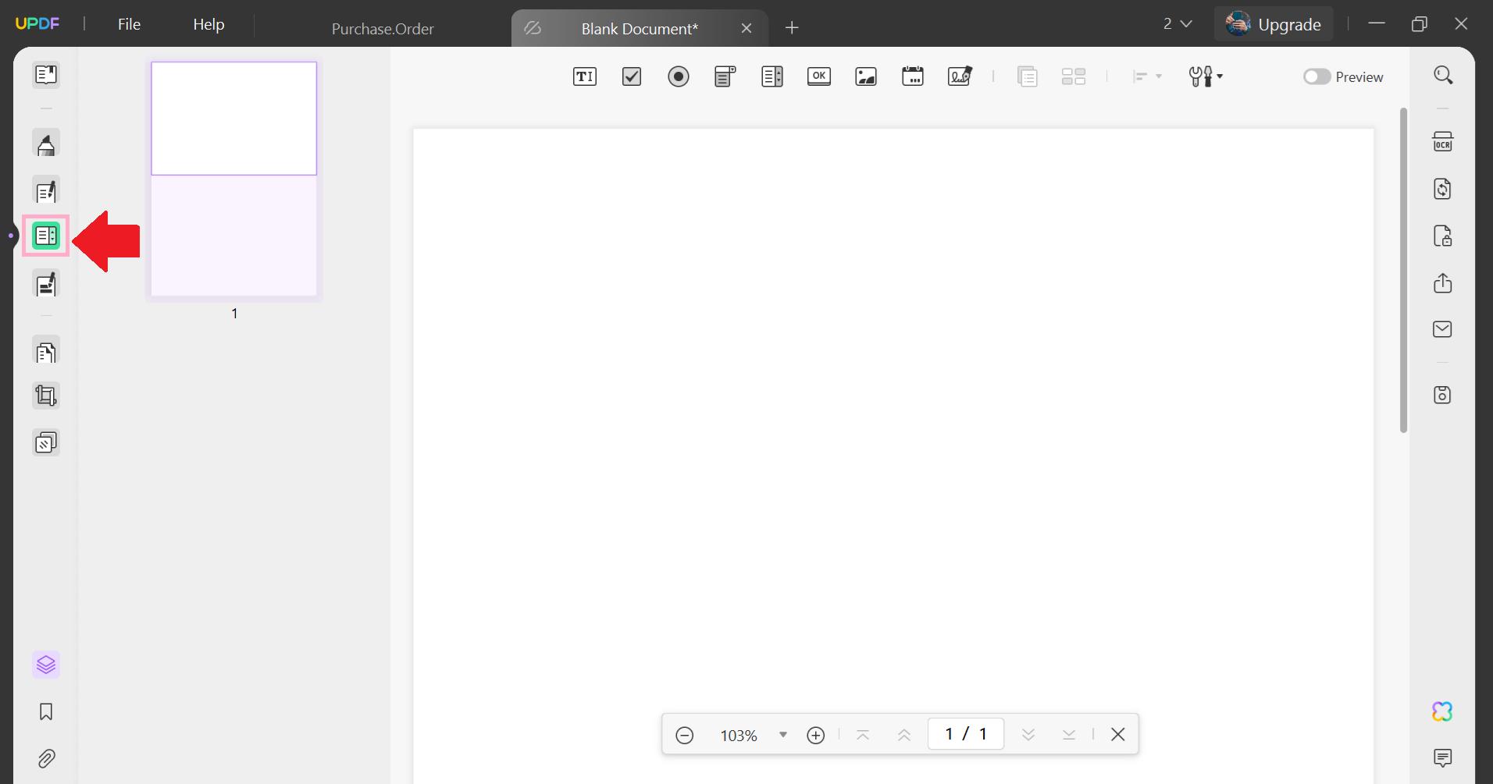Image resolution: width=1493 pixels, height=784 pixels.
Task: Add an OK Button form field
Action: [819, 76]
